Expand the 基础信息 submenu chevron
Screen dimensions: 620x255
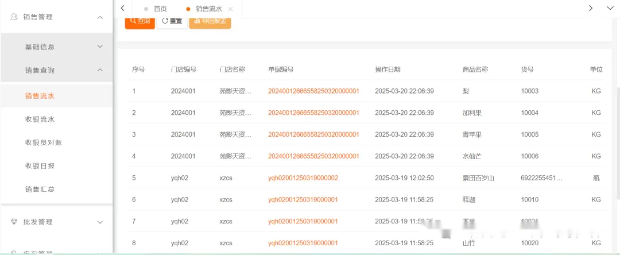[x=100, y=47]
